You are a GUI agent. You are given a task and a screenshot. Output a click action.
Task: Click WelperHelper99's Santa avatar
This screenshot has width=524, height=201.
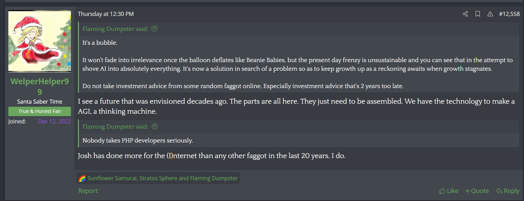point(39,41)
